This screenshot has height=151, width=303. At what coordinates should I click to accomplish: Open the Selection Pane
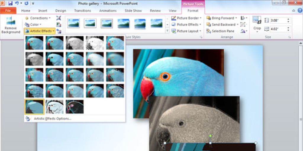click(220, 31)
